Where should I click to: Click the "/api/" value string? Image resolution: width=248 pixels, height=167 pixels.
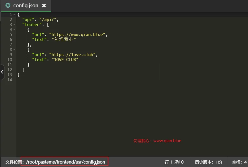click(48, 20)
